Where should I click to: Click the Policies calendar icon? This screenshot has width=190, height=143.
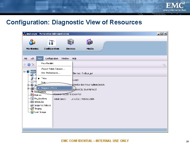32,95
